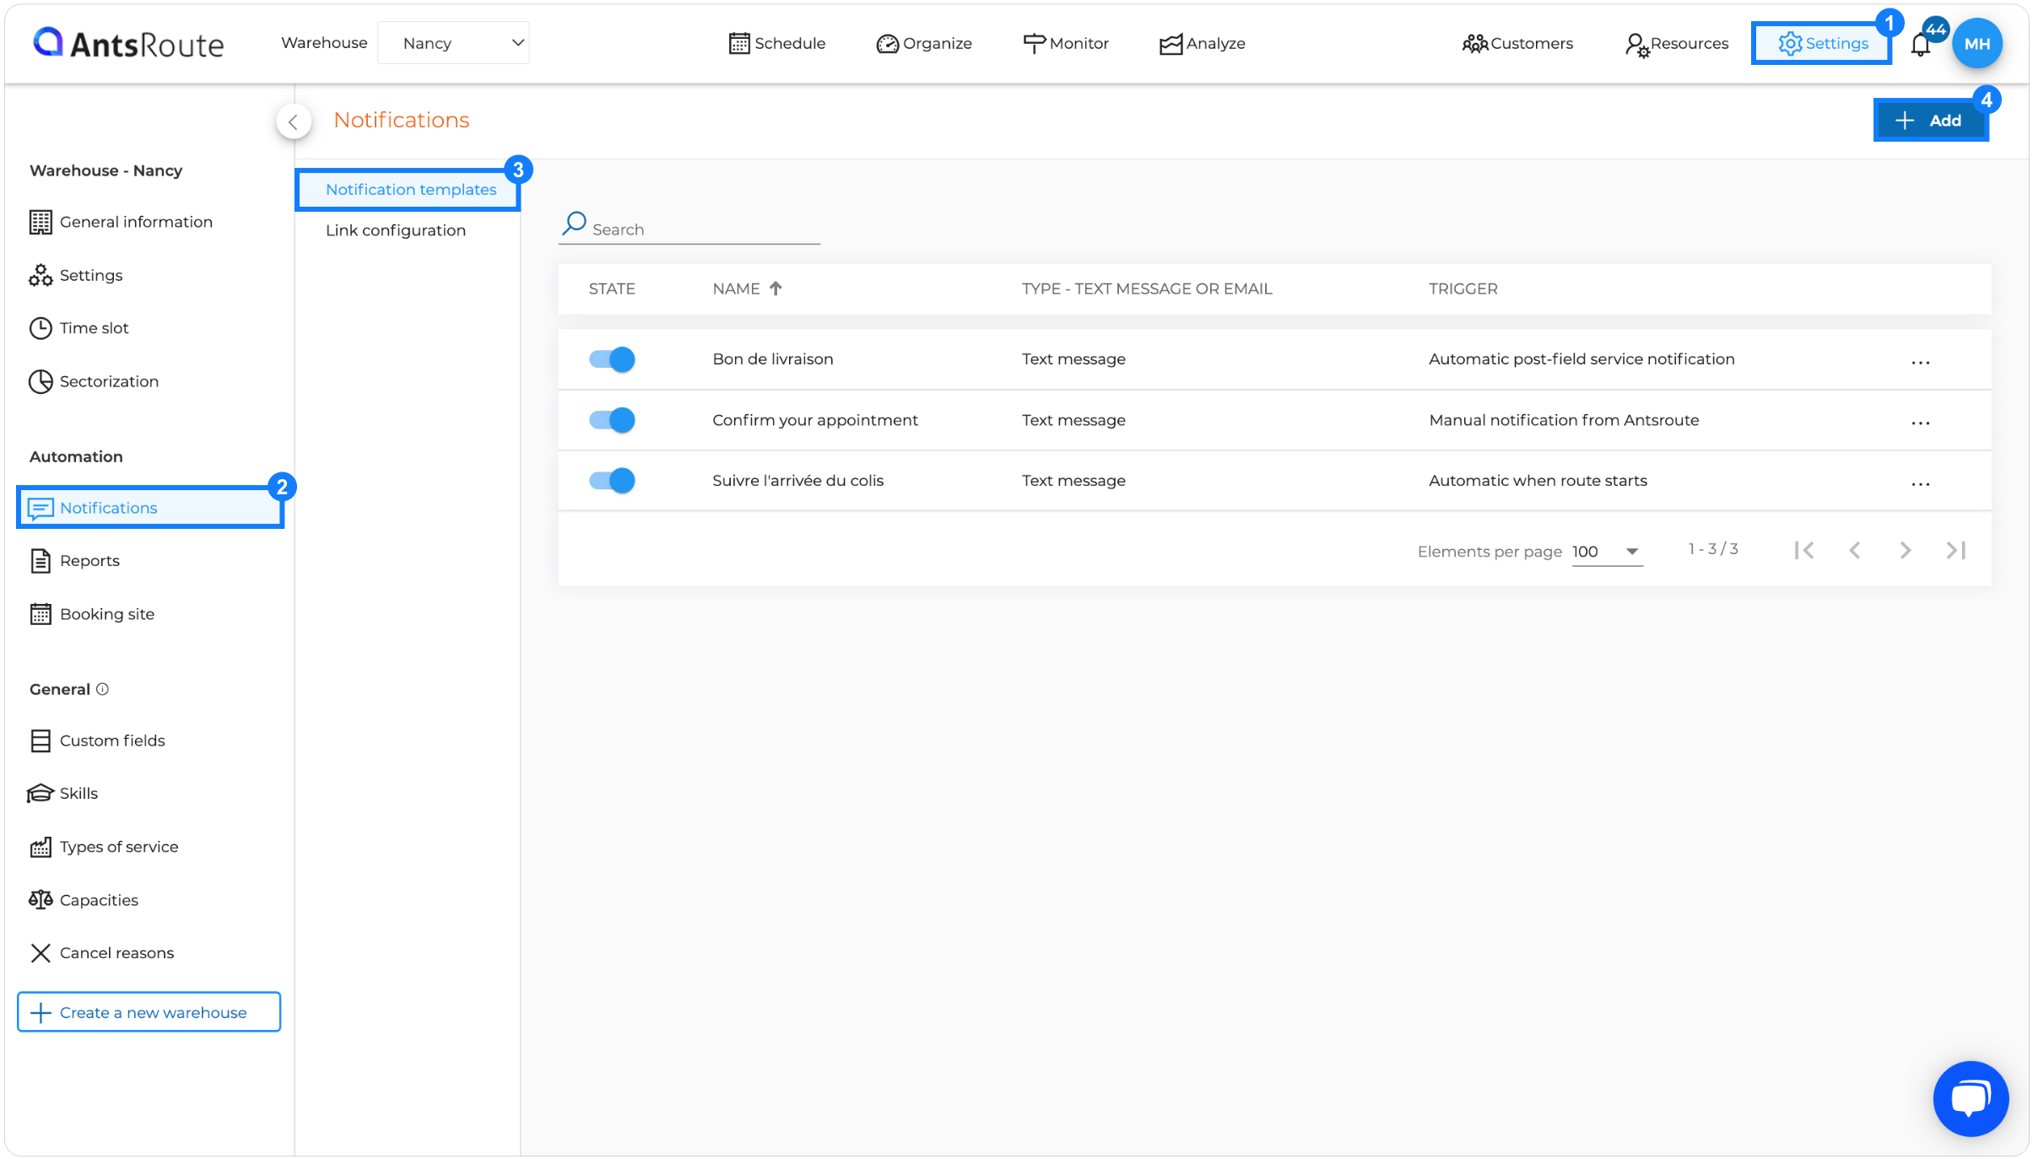Toggle off Confirm your appointment notification
2033x1159 pixels.
pyautogui.click(x=612, y=420)
